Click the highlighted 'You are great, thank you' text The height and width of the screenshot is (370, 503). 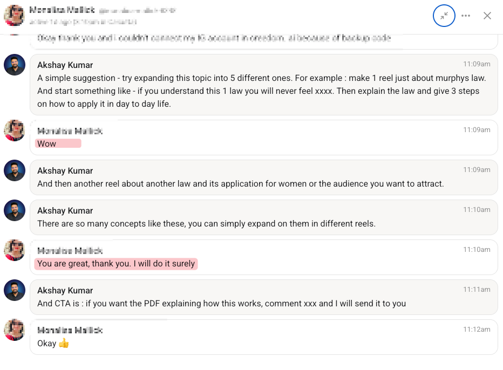pyautogui.click(x=116, y=264)
